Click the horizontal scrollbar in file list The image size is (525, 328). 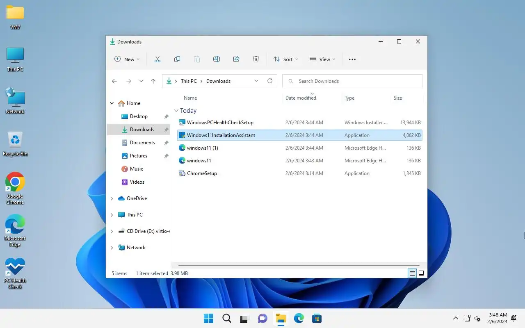[x=299, y=265]
